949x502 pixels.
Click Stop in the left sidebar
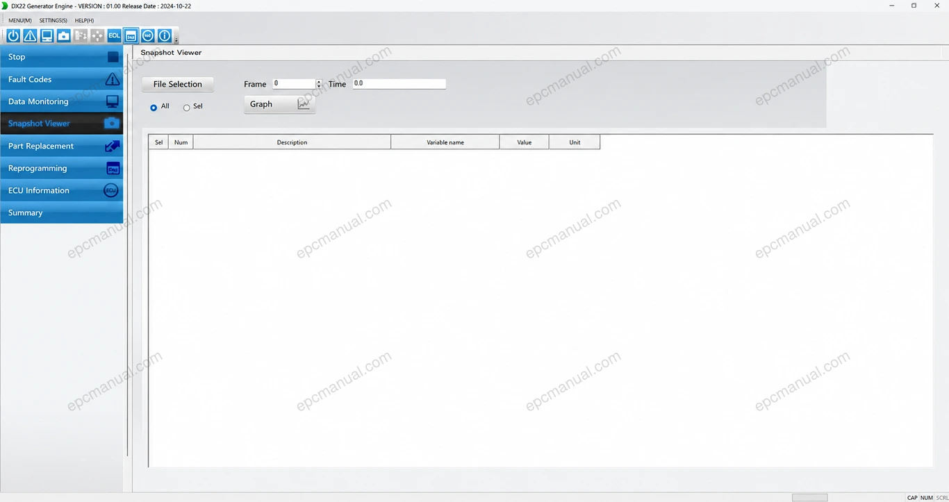(x=62, y=57)
